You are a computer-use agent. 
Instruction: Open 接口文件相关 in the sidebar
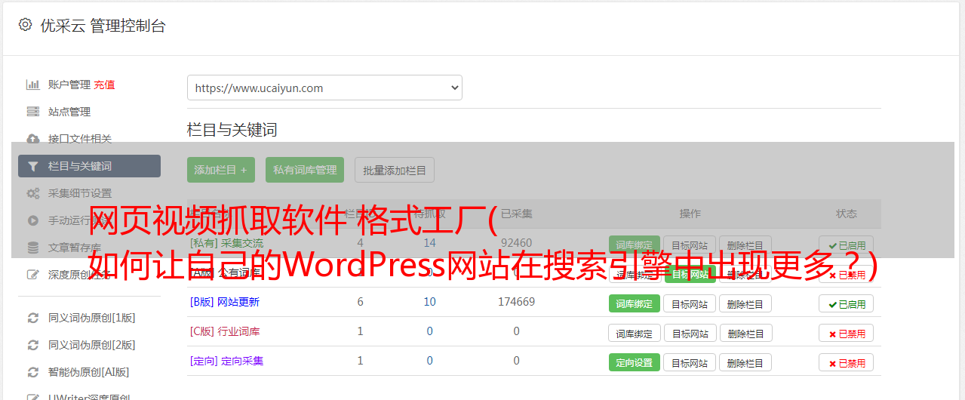pos(80,139)
